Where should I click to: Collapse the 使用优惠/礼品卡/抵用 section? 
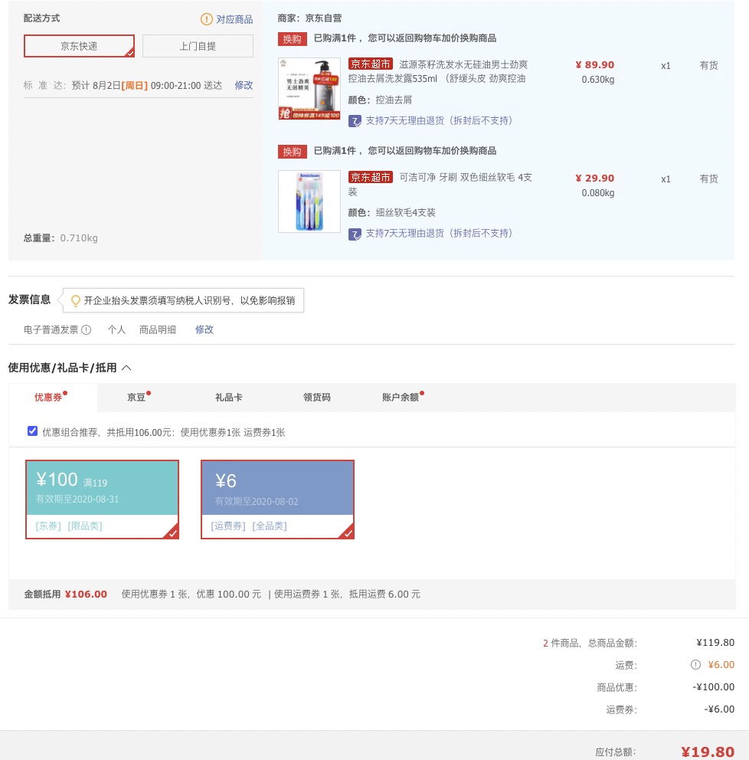tap(126, 368)
